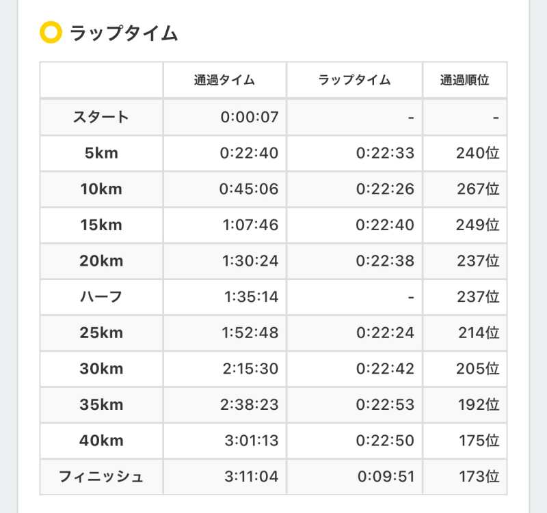Image resolution: width=547 pixels, height=513 pixels.
Task: Click the 30km row label
Action: [101, 369]
